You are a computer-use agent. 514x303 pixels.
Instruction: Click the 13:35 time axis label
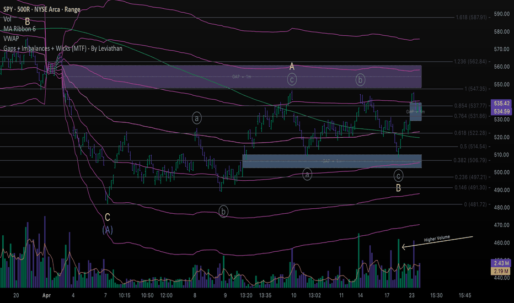point(265,295)
